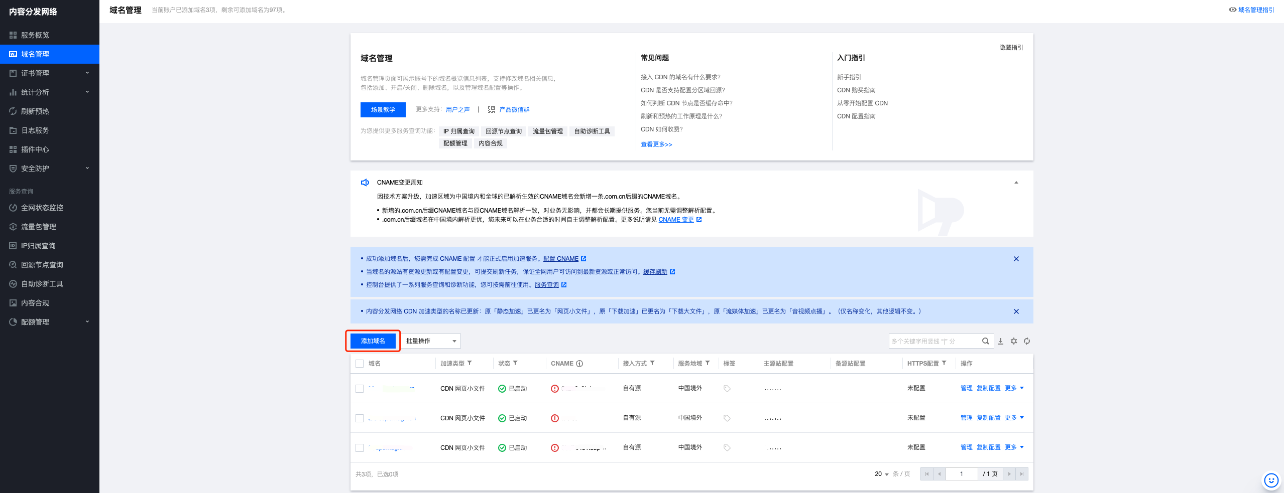Toggle the select-all checkbox in table header
Image resolution: width=1284 pixels, height=493 pixels.
360,364
